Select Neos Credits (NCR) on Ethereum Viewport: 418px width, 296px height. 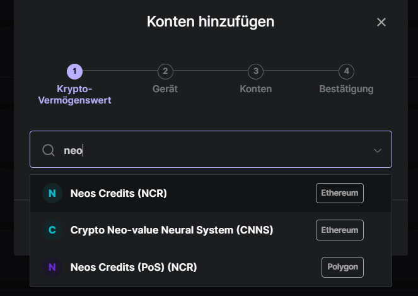pyautogui.click(x=211, y=193)
